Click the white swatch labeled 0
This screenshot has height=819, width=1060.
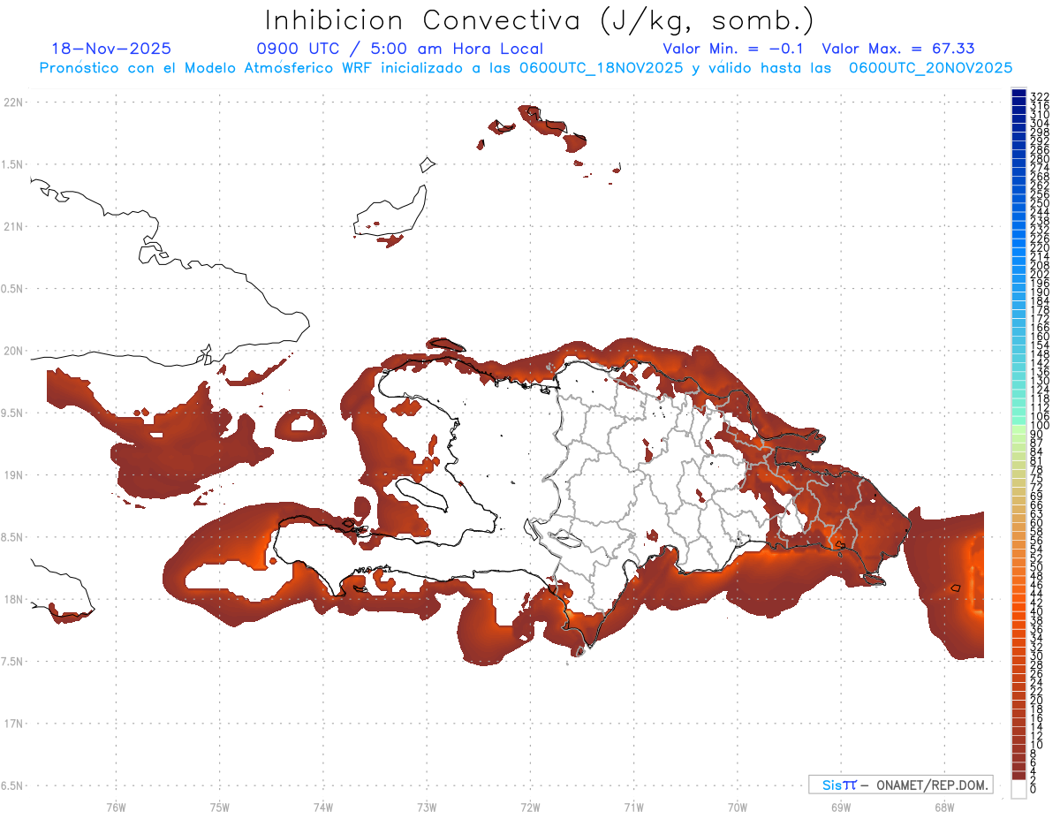click(x=1018, y=789)
